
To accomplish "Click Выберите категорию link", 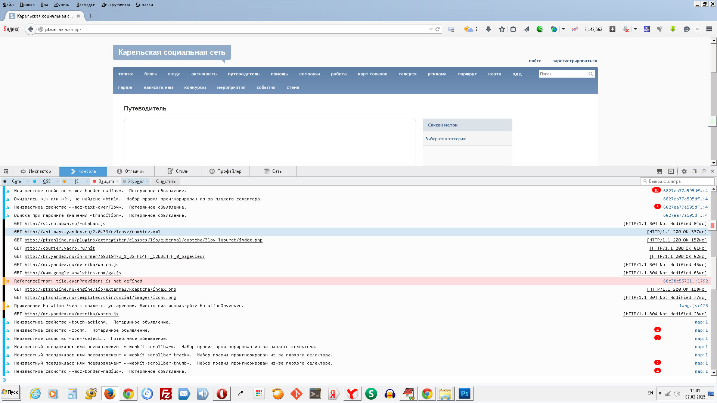I will 446,139.
